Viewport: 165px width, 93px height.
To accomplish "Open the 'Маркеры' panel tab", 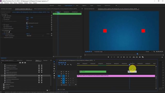I will click(x=45, y=60).
